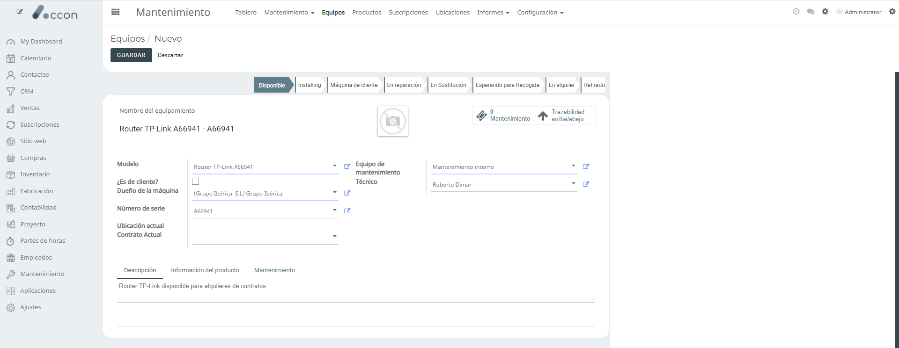Open Inventario module in sidebar
Viewport: 899px width, 348px height.
pos(35,174)
